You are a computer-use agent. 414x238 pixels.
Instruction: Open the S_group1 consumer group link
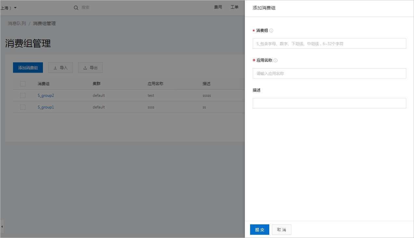[46, 107]
